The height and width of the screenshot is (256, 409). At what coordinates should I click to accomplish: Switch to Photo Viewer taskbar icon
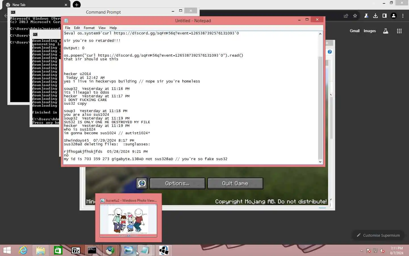tap(128, 250)
